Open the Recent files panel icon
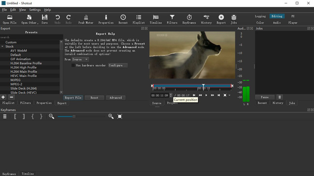This screenshot has width=314, height=176. [x=123, y=19]
